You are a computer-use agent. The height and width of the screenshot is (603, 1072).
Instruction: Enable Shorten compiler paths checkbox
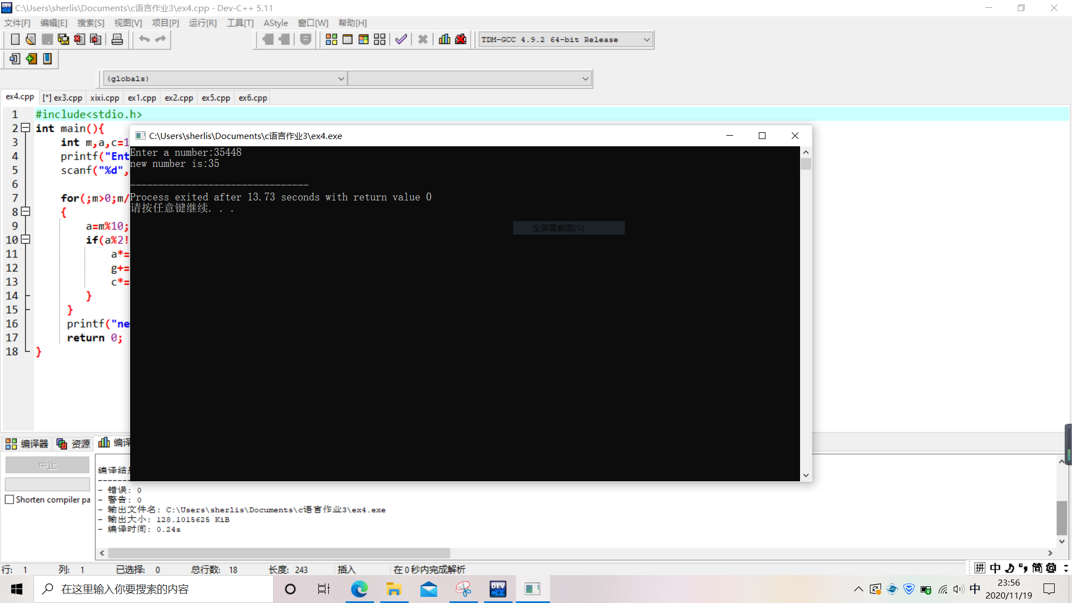coord(9,500)
